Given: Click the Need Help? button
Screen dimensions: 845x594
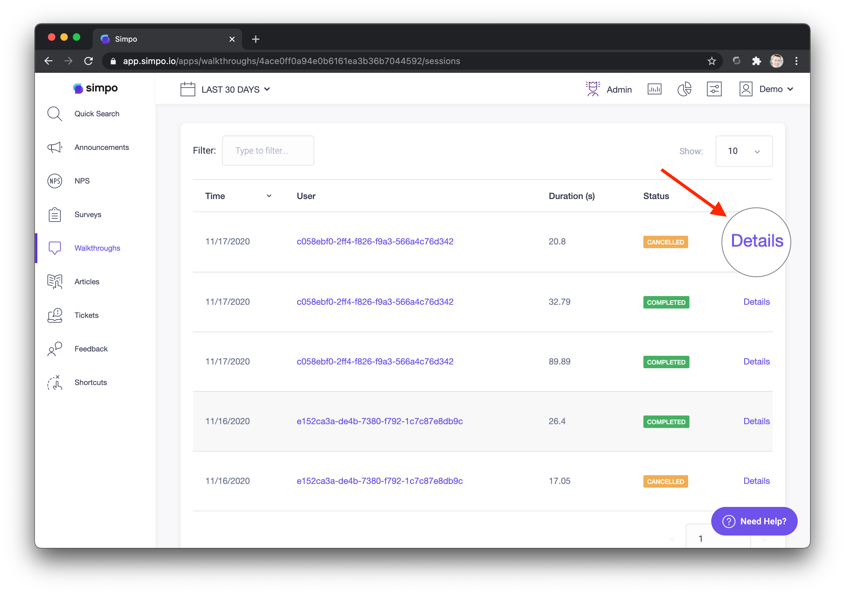Looking at the screenshot, I should coord(754,521).
